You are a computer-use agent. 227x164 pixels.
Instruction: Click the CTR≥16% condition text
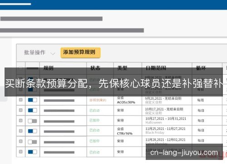[125, 134]
